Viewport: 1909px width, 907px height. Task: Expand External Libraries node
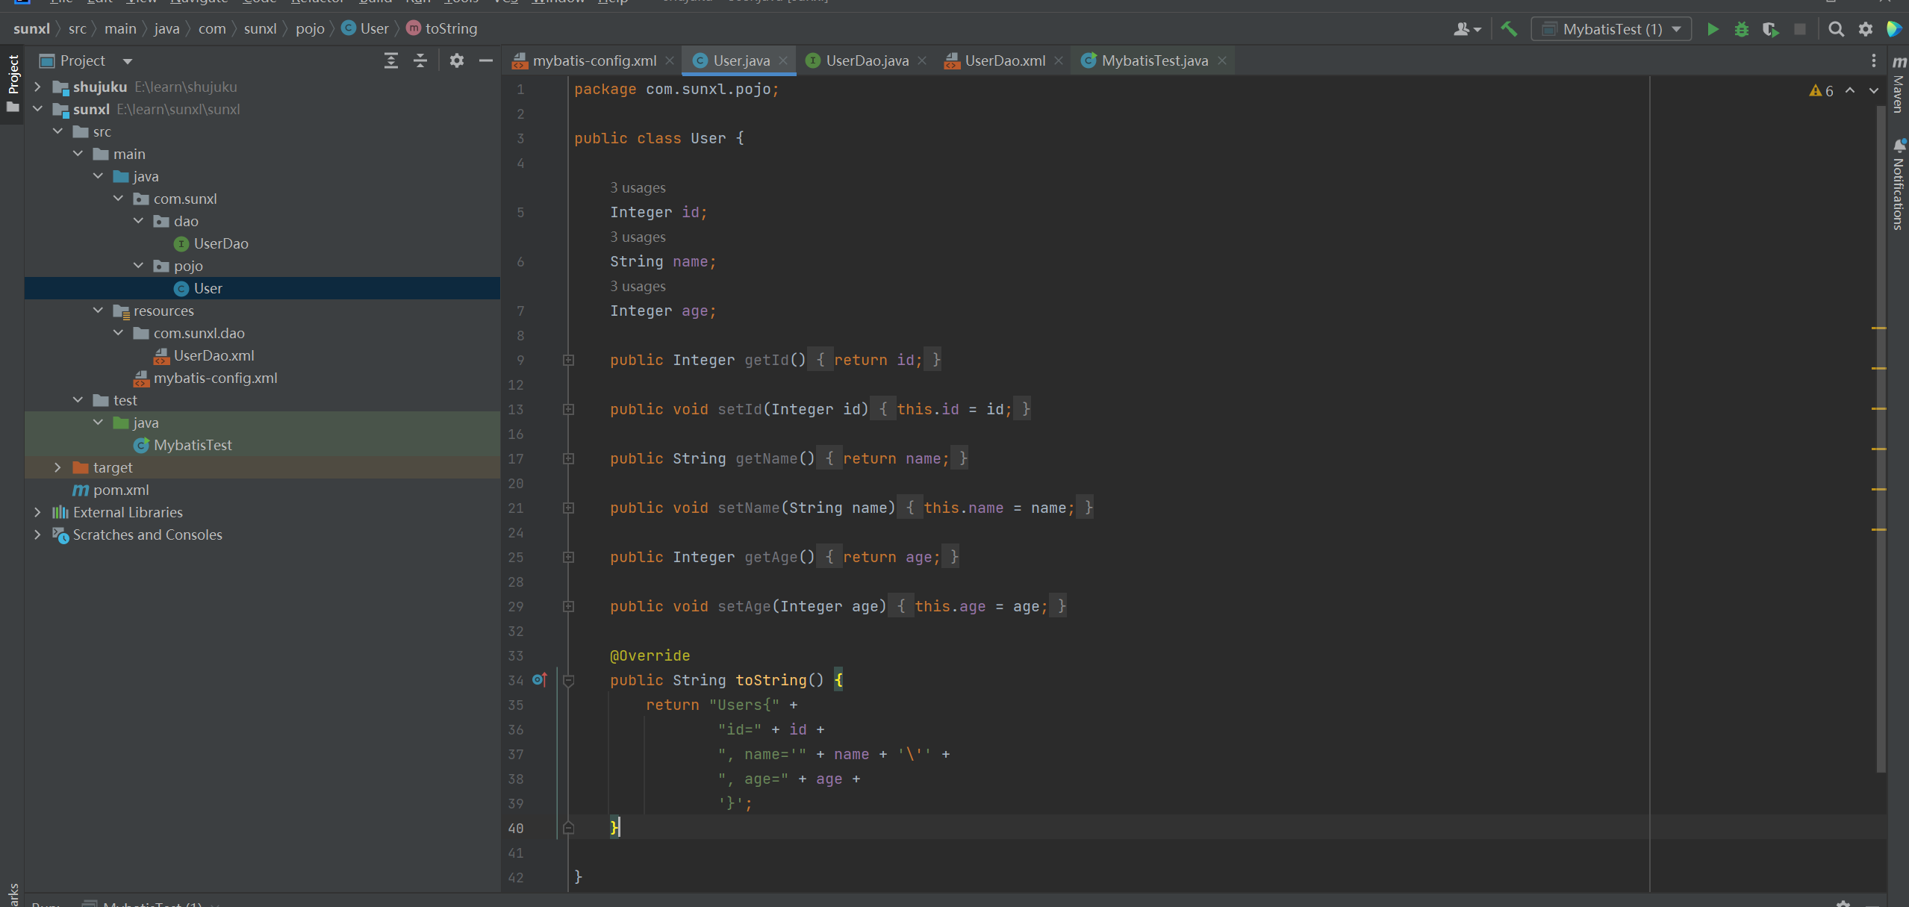click(x=37, y=512)
